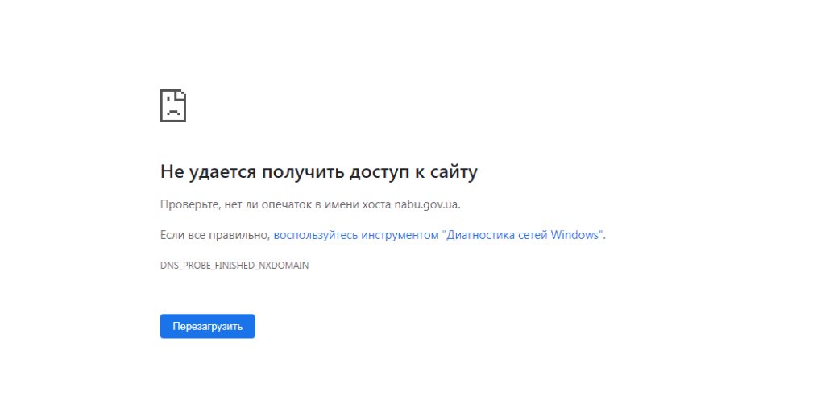Select the DNS_PROBE_FINISHED_NXDOMAIN error code text
825x412 pixels.
(234, 266)
